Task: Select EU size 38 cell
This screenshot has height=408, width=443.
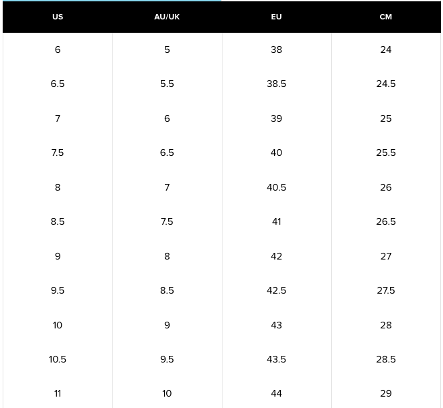Action: pyautogui.click(x=276, y=49)
